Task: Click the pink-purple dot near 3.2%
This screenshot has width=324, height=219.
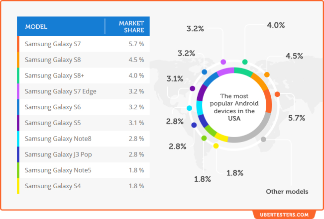Action: [x=223, y=62]
